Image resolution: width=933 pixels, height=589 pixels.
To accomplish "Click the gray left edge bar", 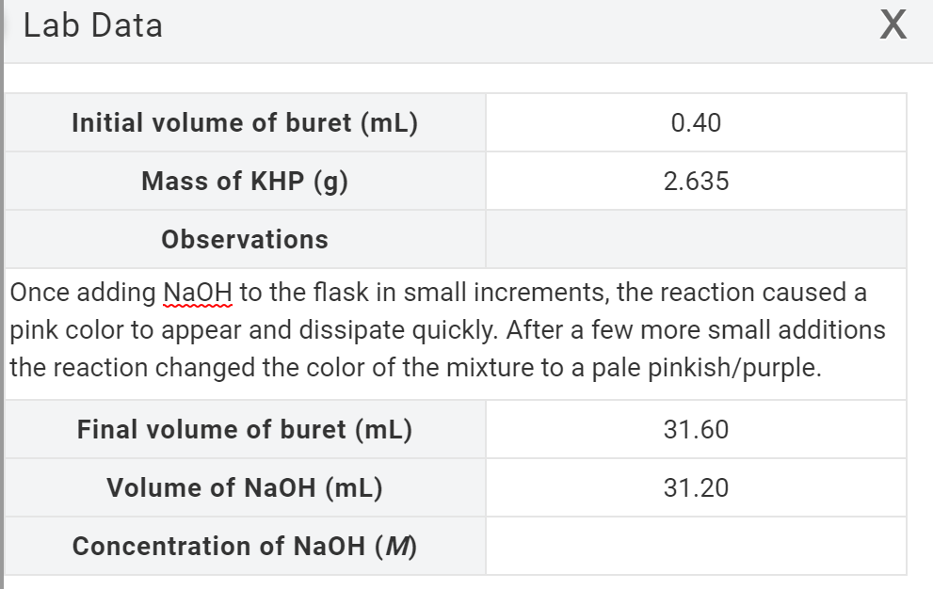I will (x=2, y=294).
